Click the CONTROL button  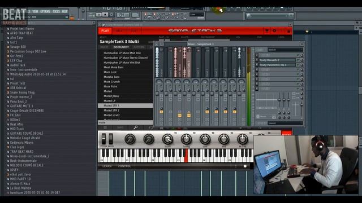[x=124, y=166]
